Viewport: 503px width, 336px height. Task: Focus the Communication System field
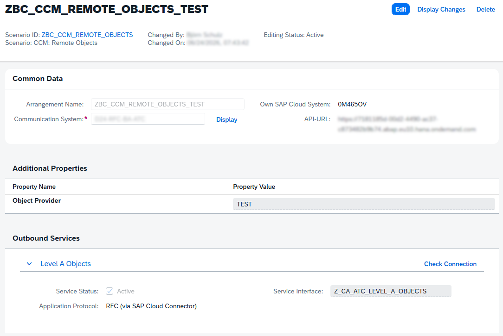click(148, 119)
